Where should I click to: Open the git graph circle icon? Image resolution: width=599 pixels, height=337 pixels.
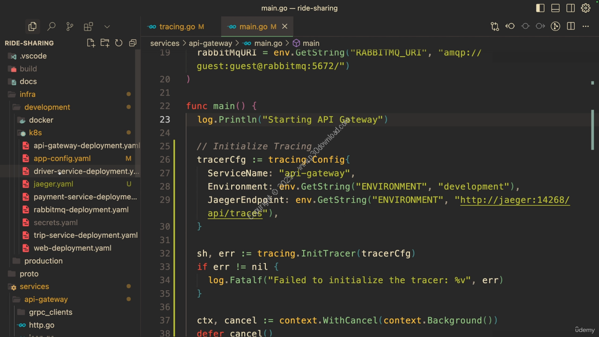point(555,27)
